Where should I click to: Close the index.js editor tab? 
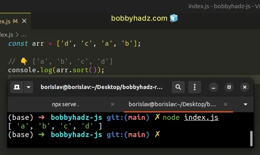point(24,21)
